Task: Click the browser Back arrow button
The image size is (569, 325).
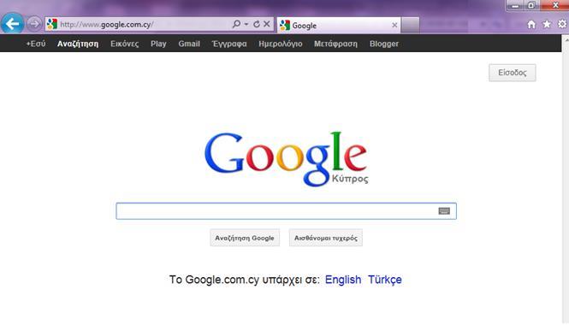Action: (x=12, y=24)
